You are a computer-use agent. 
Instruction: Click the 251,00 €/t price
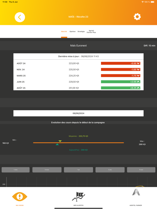coord(74,88)
